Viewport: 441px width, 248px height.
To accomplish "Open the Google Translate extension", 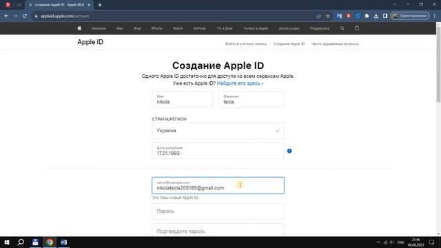I will click(x=339, y=16).
